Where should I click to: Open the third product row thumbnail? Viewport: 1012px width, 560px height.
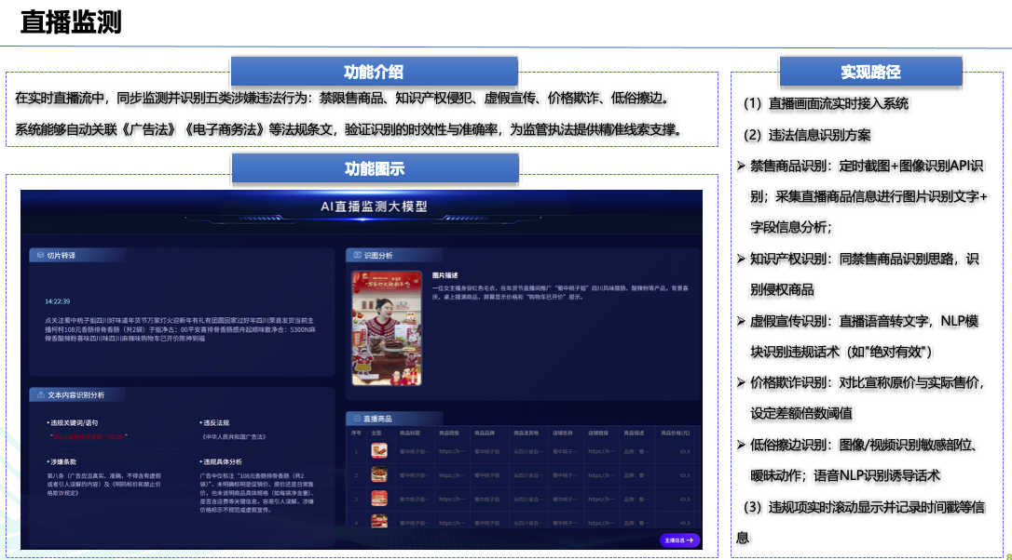(x=379, y=500)
